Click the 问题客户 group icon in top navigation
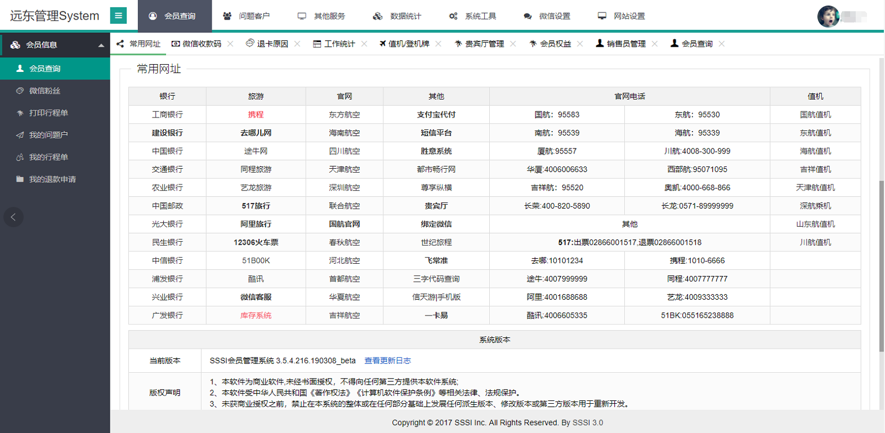Screen dimensions: 885x433 pos(227,16)
